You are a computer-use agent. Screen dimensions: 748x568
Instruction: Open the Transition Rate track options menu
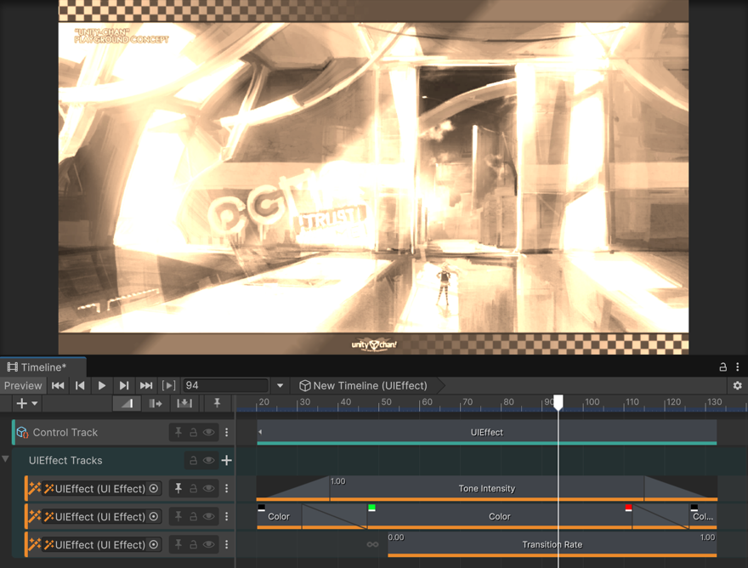point(227,544)
